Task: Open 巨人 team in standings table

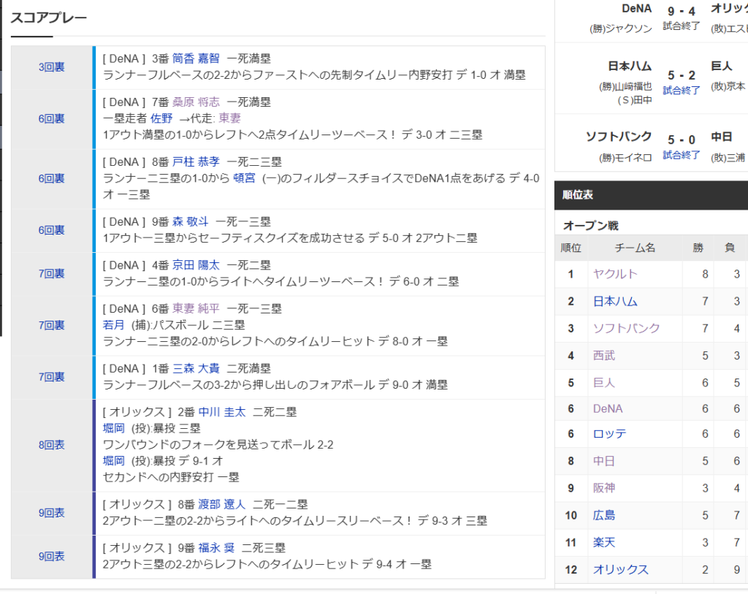Action: (604, 382)
